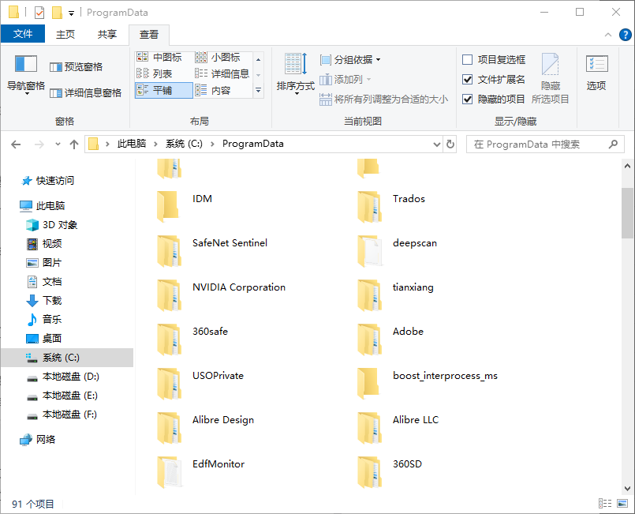Select 中图标 medium icons layout
The height and width of the screenshot is (514, 635).
(x=159, y=57)
